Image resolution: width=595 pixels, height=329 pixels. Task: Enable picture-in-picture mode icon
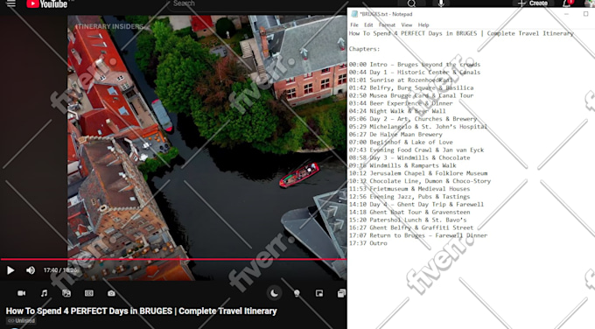pyautogui.click(x=319, y=293)
